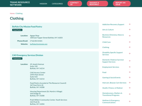Click the Report an Issue button

tap(122, 4)
